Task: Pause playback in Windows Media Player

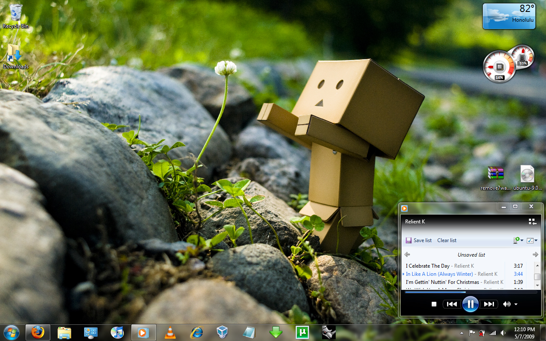Action: coord(470,304)
